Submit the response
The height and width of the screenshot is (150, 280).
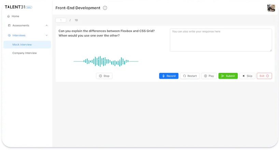pyautogui.click(x=228, y=76)
